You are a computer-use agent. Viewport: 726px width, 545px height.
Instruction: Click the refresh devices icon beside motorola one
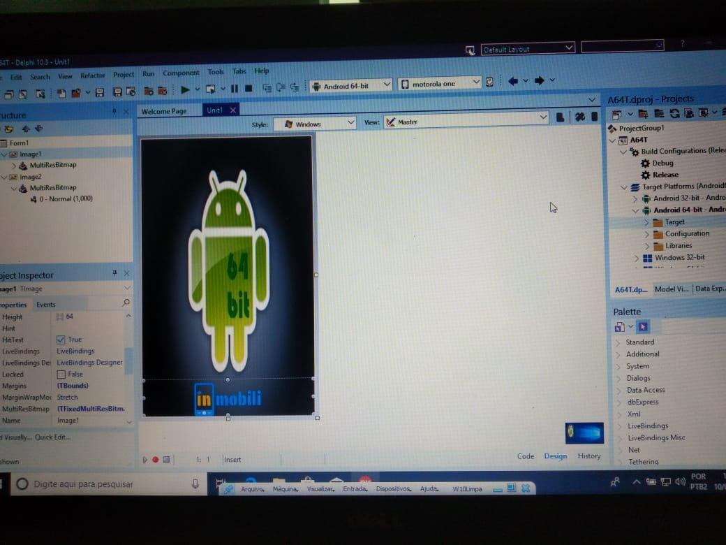point(490,82)
